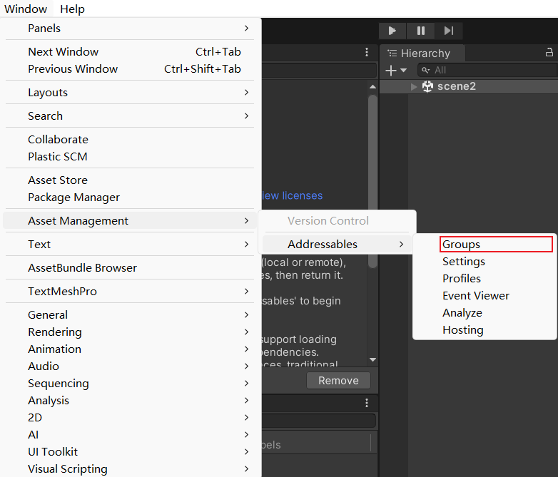Toggle the Hierarchy panel lock icon
Viewport: 558px width, 477px height.
[x=549, y=52]
